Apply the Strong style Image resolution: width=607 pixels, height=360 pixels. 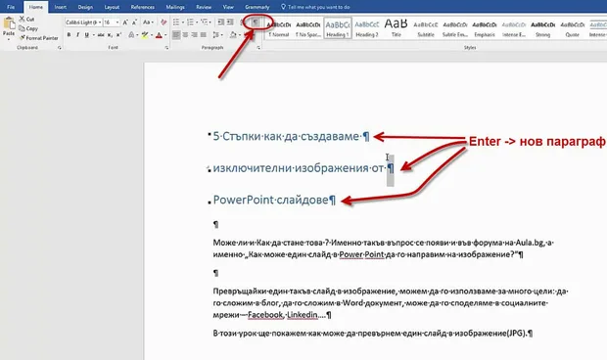(x=542, y=28)
